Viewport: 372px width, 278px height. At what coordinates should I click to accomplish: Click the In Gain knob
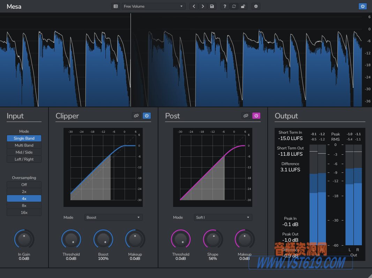click(24, 239)
